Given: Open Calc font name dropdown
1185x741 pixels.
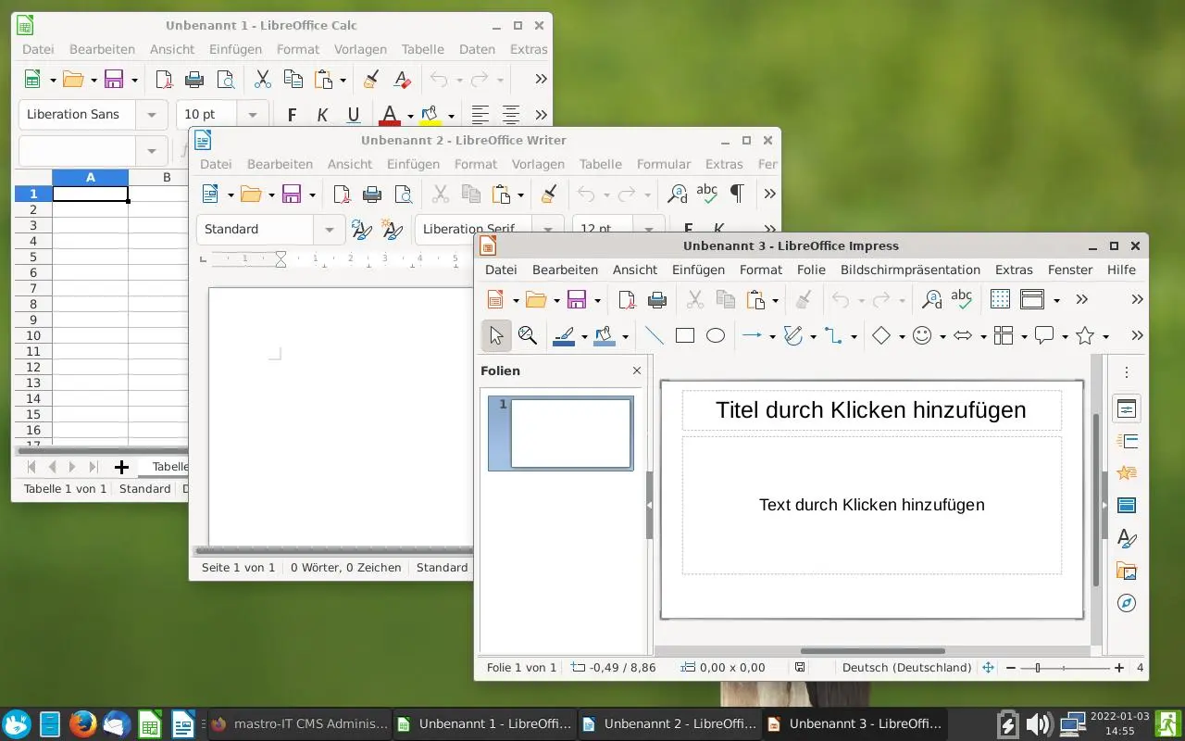Looking at the screenshot, I should 152,115.
